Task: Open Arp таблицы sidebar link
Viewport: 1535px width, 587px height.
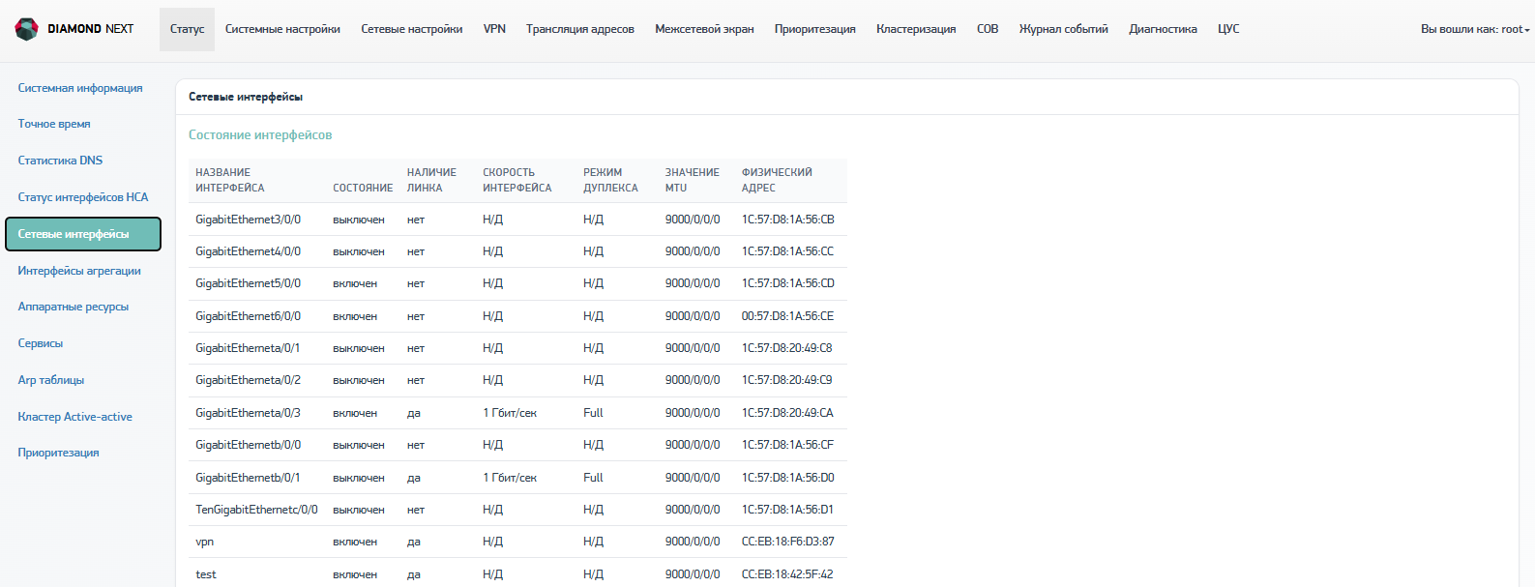Action: point(51,380)
